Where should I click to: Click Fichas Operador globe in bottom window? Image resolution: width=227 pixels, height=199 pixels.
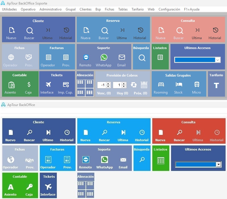11,160
